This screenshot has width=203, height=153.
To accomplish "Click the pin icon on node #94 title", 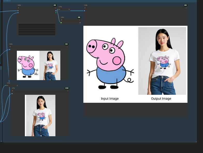I will coord(67,47).
